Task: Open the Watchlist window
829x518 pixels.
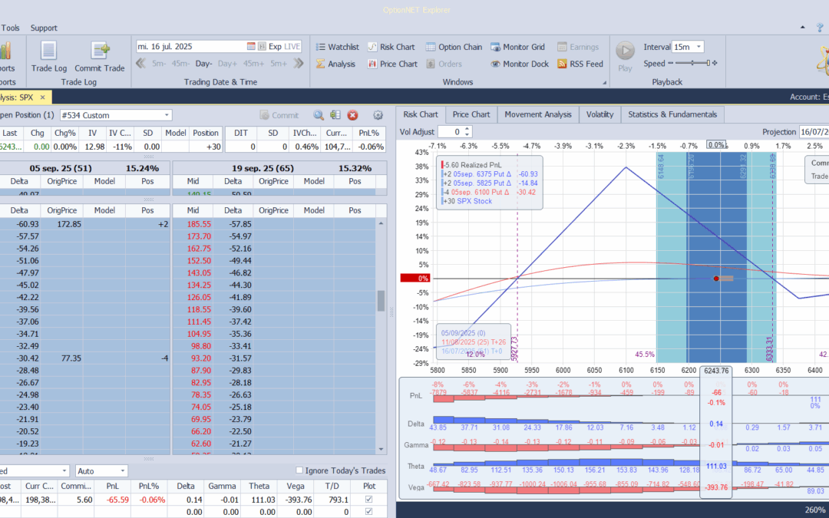Action: pyautogui.click(x=342, y=46)
